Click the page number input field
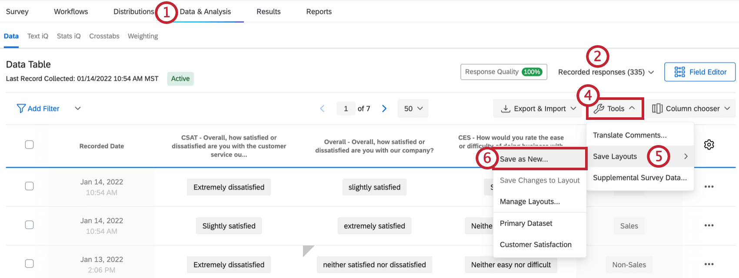Image resolution: width=739 pixels, height=278 pixels. pyautogui.click(x=346, y=109)
